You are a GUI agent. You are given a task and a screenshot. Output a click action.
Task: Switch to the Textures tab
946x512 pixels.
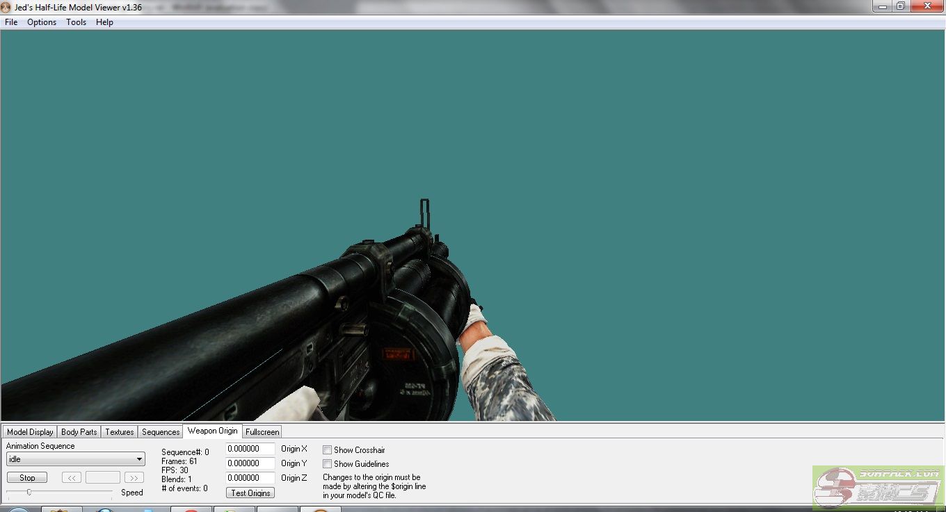[x=120, y=432]
